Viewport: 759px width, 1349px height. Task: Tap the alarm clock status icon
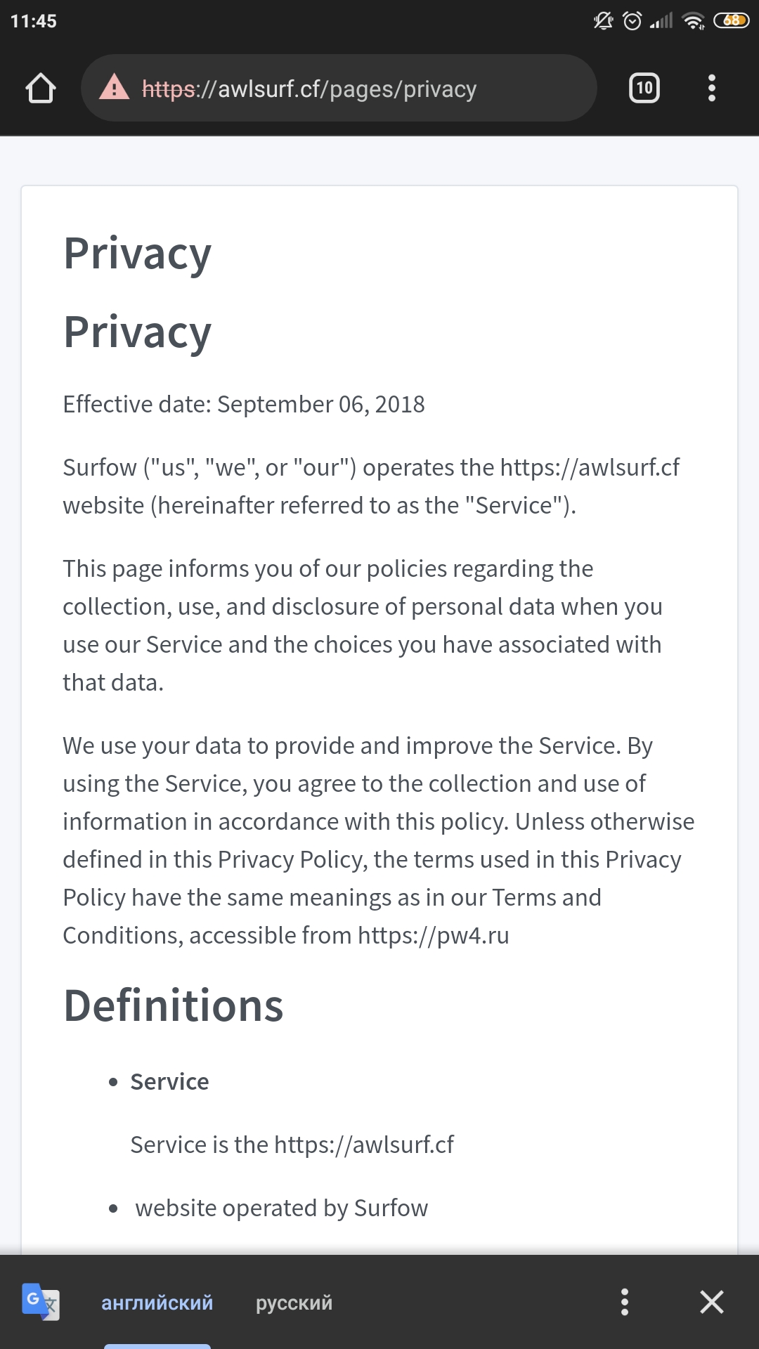point(632,21)
